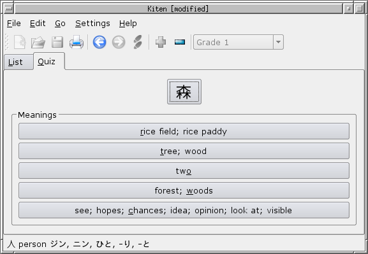Save using the floppy disk icon
This screenshot has width=368, height=254.
coord(57,42)
